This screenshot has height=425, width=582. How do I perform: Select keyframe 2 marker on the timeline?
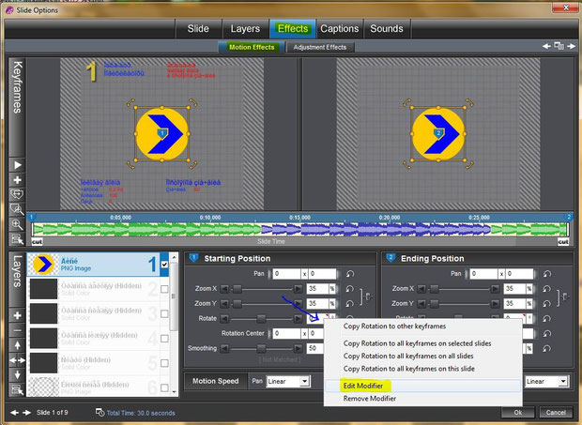point(568,217)
